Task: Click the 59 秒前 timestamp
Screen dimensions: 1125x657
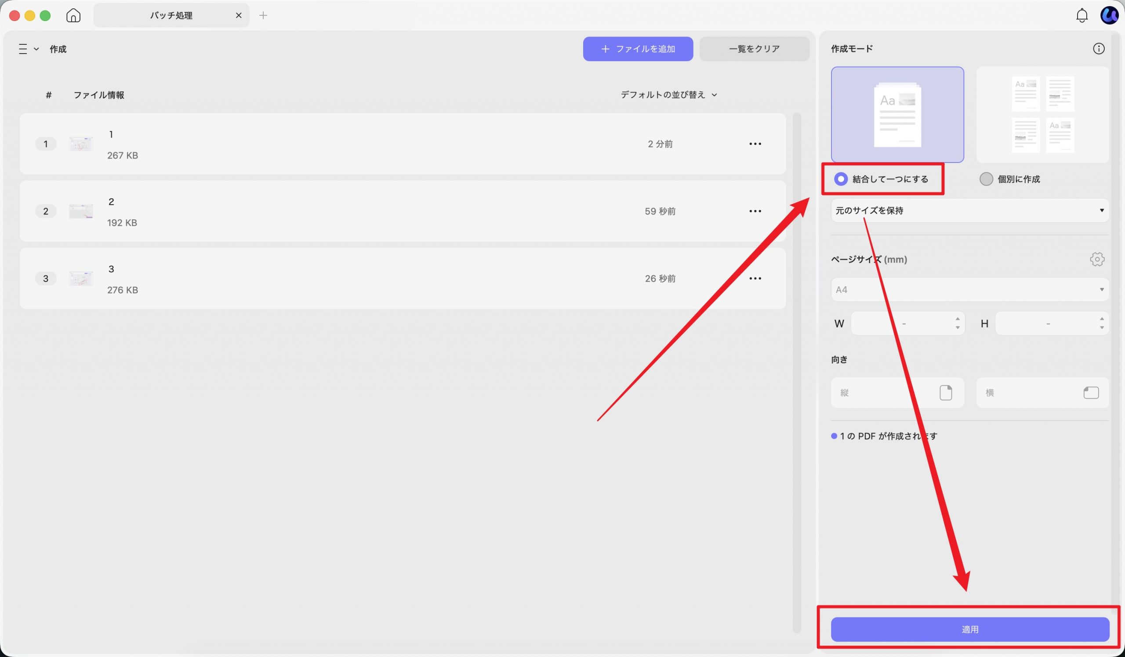Action: click(x=660, y=211)
